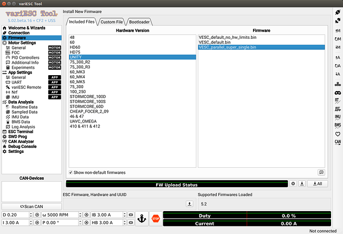The width and height of the screenshot is (343, 234).
Task: Adjust the D 0.20 spinbox arrows
Action: pos(31,215)
